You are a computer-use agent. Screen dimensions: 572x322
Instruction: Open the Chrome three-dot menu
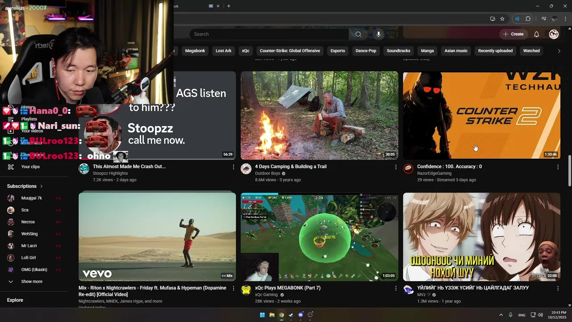[x=565, y=19]
